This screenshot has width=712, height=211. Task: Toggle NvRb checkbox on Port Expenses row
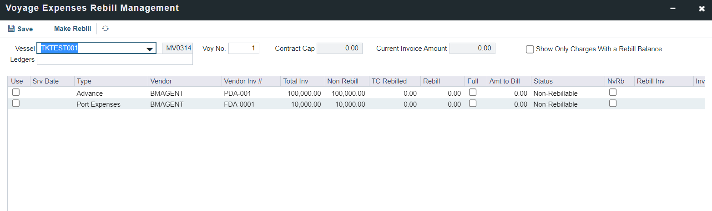613,103
